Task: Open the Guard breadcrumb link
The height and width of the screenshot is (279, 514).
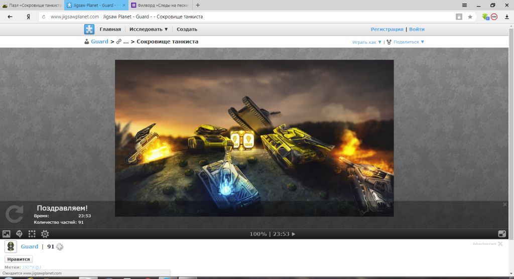Action: coord(99,42)
